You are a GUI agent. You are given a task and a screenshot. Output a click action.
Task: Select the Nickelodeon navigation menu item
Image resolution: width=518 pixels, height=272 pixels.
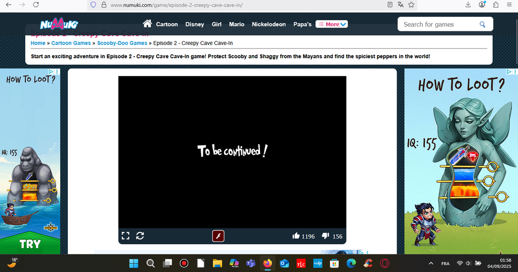pos(269,24)
